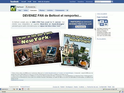Select the Concours tab
The height and width of the screenshot is (93, 124).
click(x=33, y=10)
